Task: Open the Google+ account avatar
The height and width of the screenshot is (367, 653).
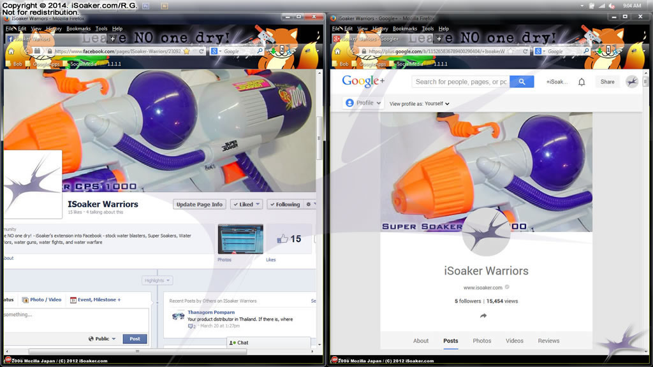Action: tap(632, 82)
